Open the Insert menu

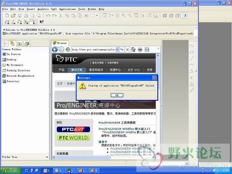31,9
